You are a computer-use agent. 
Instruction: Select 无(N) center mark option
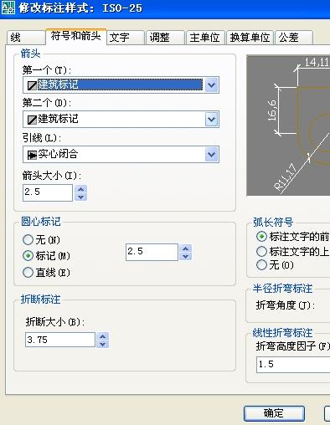coord(41,239)
